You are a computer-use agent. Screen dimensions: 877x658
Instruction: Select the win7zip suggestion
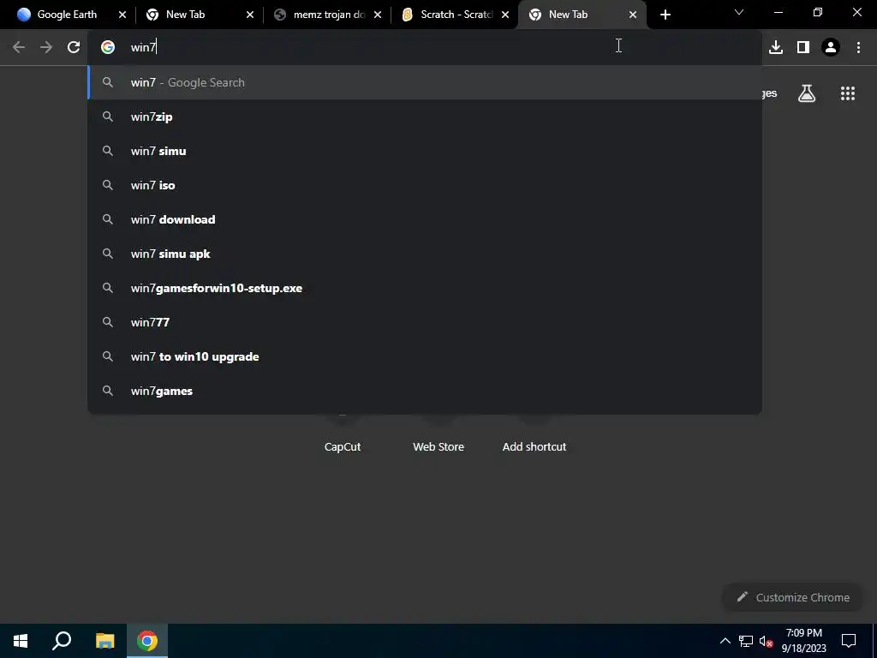click(x=425, y=117)
